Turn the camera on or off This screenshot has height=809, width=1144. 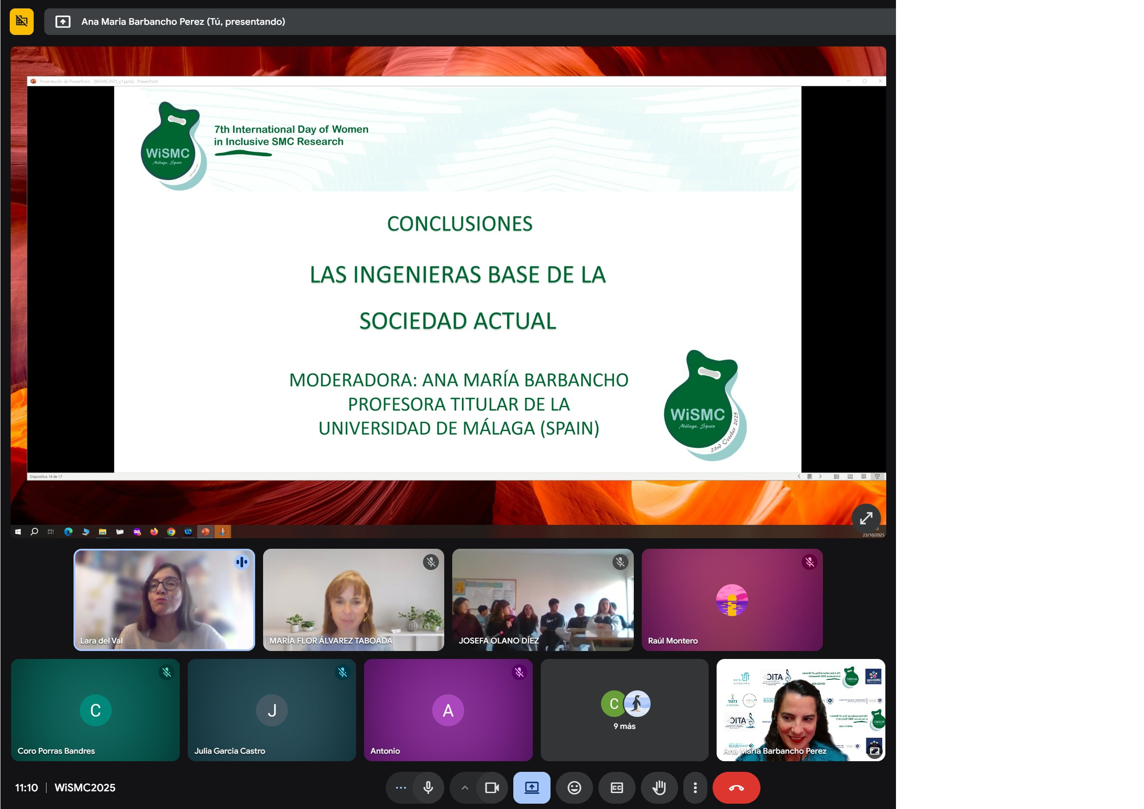tap(492, 788)
